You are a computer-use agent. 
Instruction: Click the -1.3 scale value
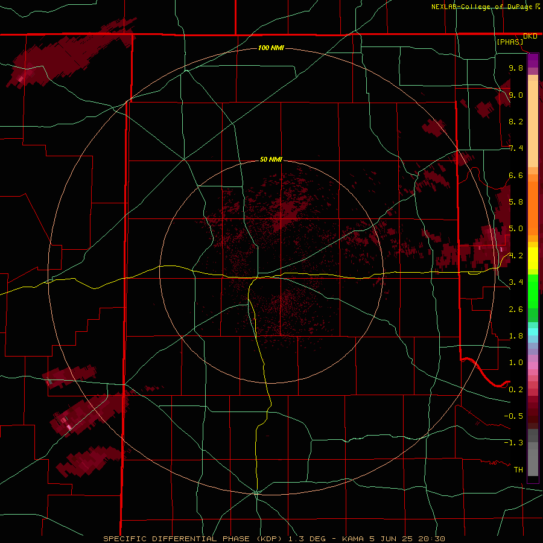pos(513,443)
